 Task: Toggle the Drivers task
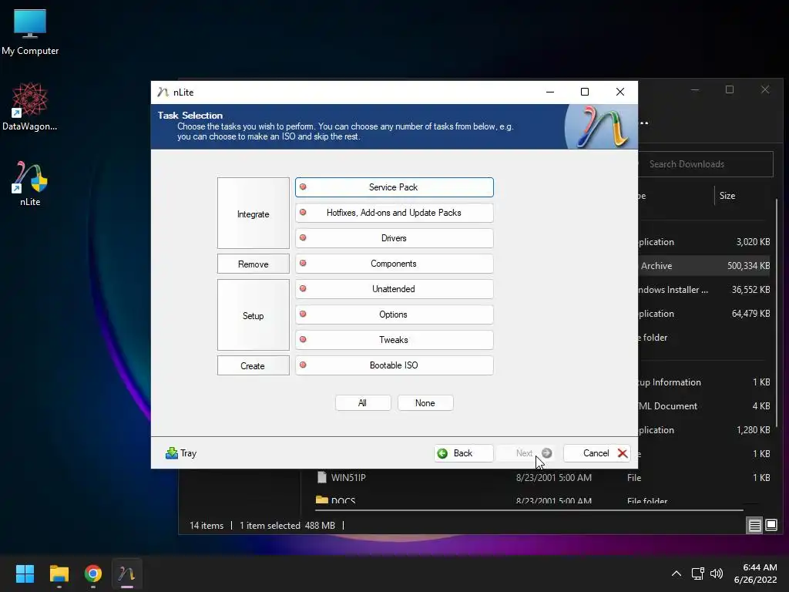(x=394, y=238)
